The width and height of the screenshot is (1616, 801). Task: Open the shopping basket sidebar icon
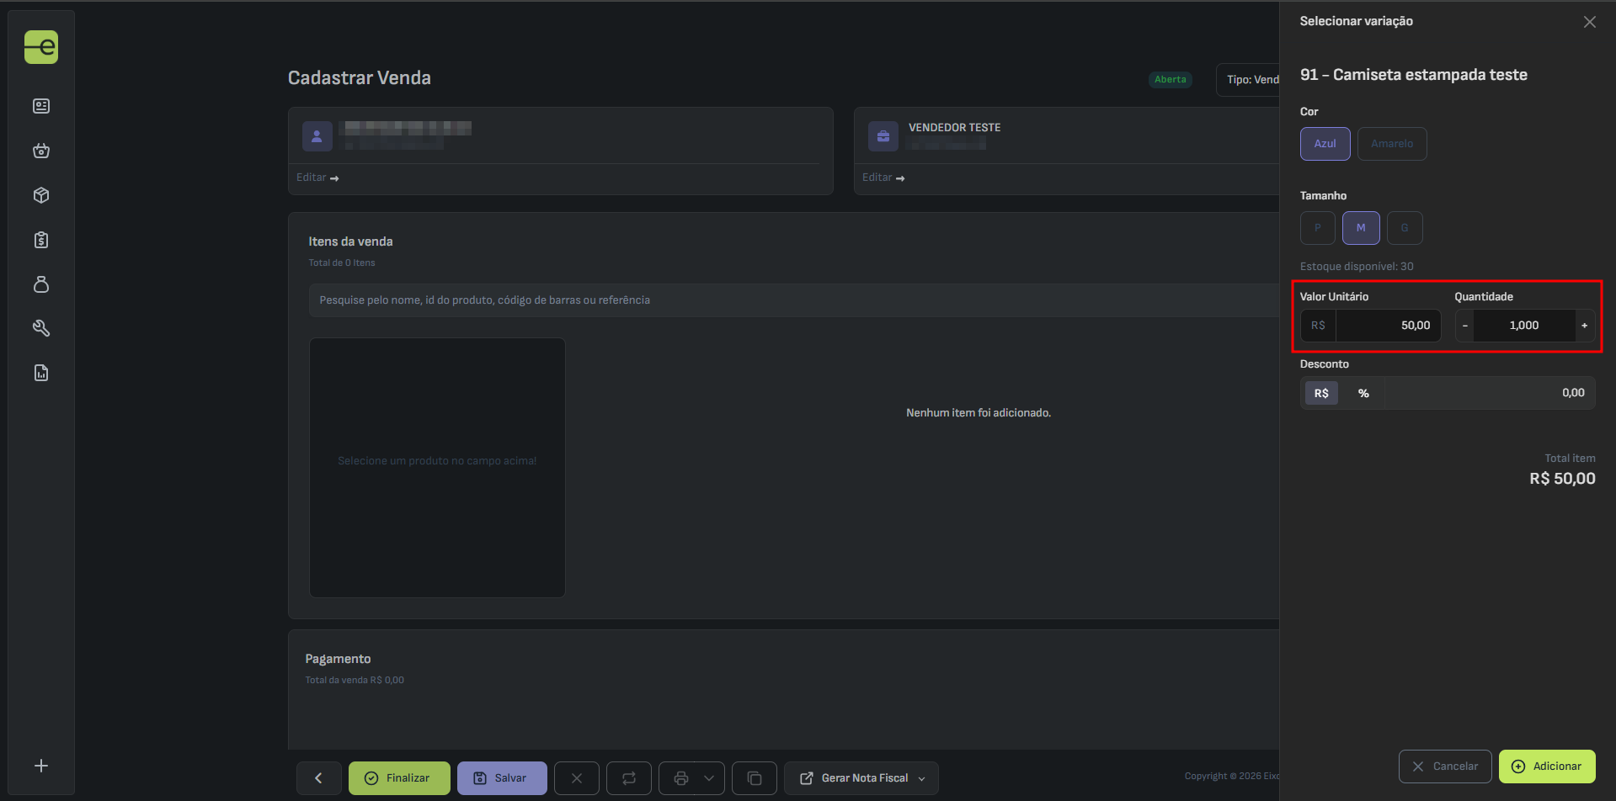click(41, 151)
